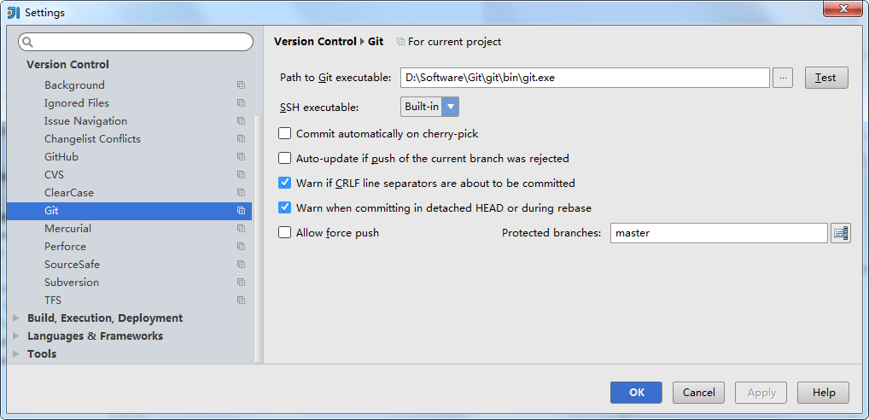Open the SSH executable Built-in dropdown
The image size is (869, 420).
[x=429, y=107]
